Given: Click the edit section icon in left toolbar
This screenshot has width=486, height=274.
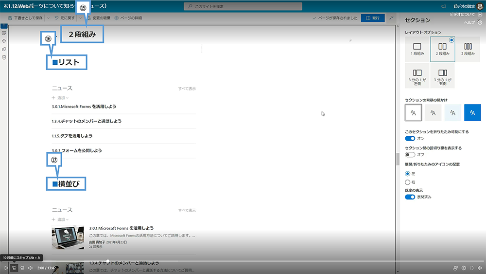Looking at the screenshot, I should 4,33.
